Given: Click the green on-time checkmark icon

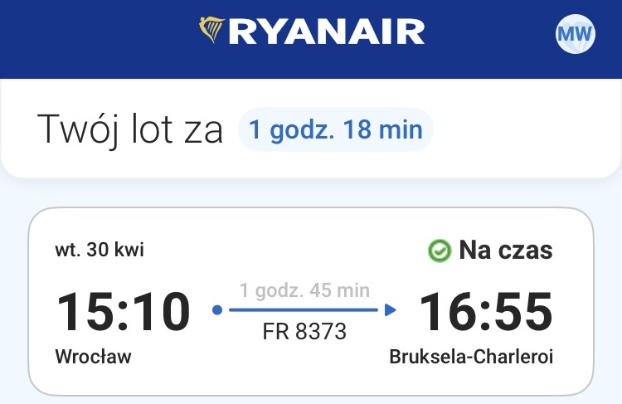Looking at the screenshot, I should (437, 250).
